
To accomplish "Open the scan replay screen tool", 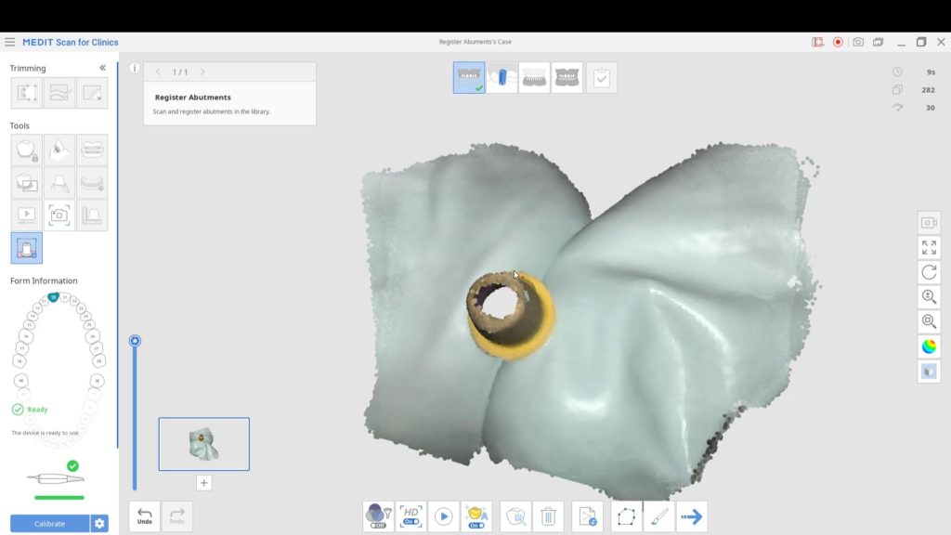I will pos(26,215).
